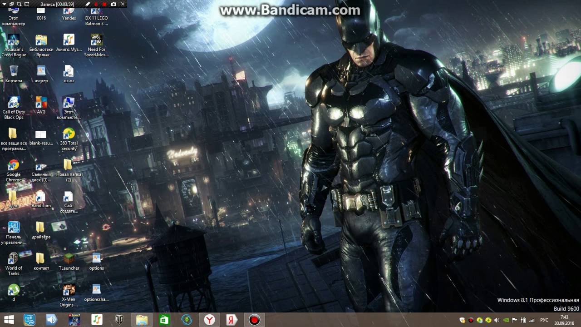The width and height of the screenshot is (581, 327).
Task: Select the fullscreen rectangle icon on Bandicam bar
Action: tap(27, 4)
